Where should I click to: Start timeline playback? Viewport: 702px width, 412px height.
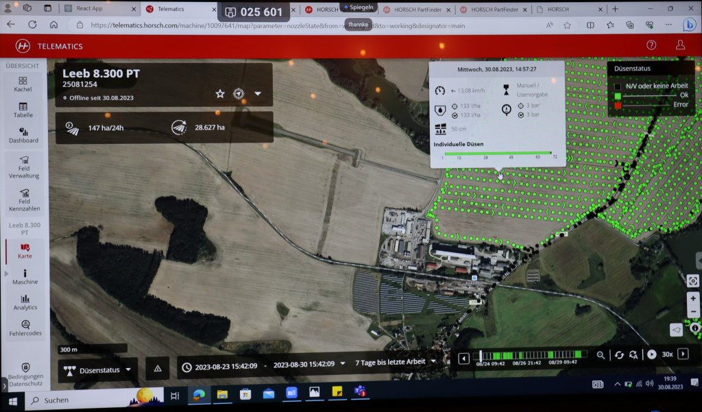coord(652,354)
